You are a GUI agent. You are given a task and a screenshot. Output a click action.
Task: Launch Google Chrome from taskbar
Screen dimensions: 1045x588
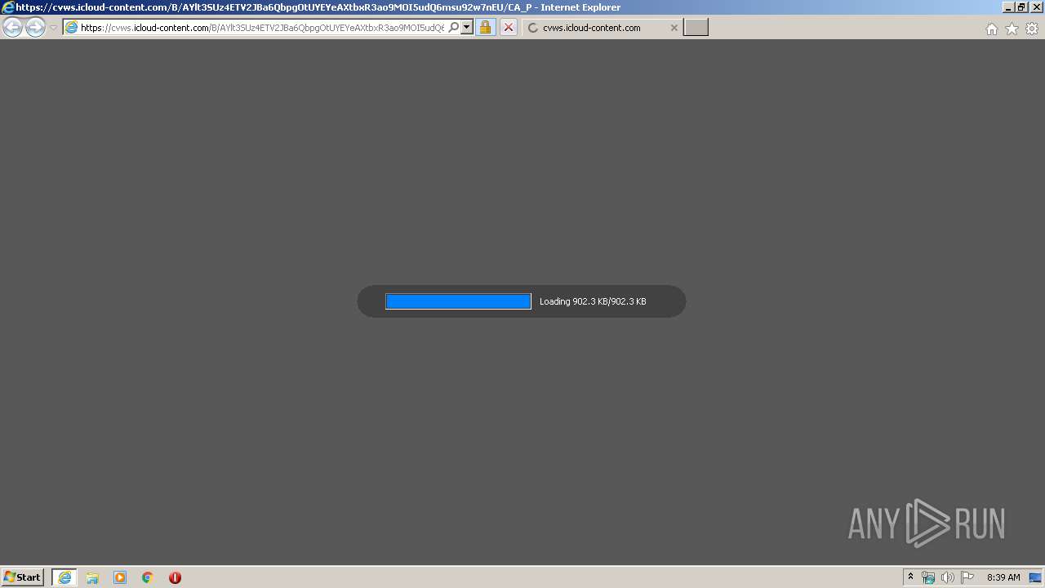point(148,577)
